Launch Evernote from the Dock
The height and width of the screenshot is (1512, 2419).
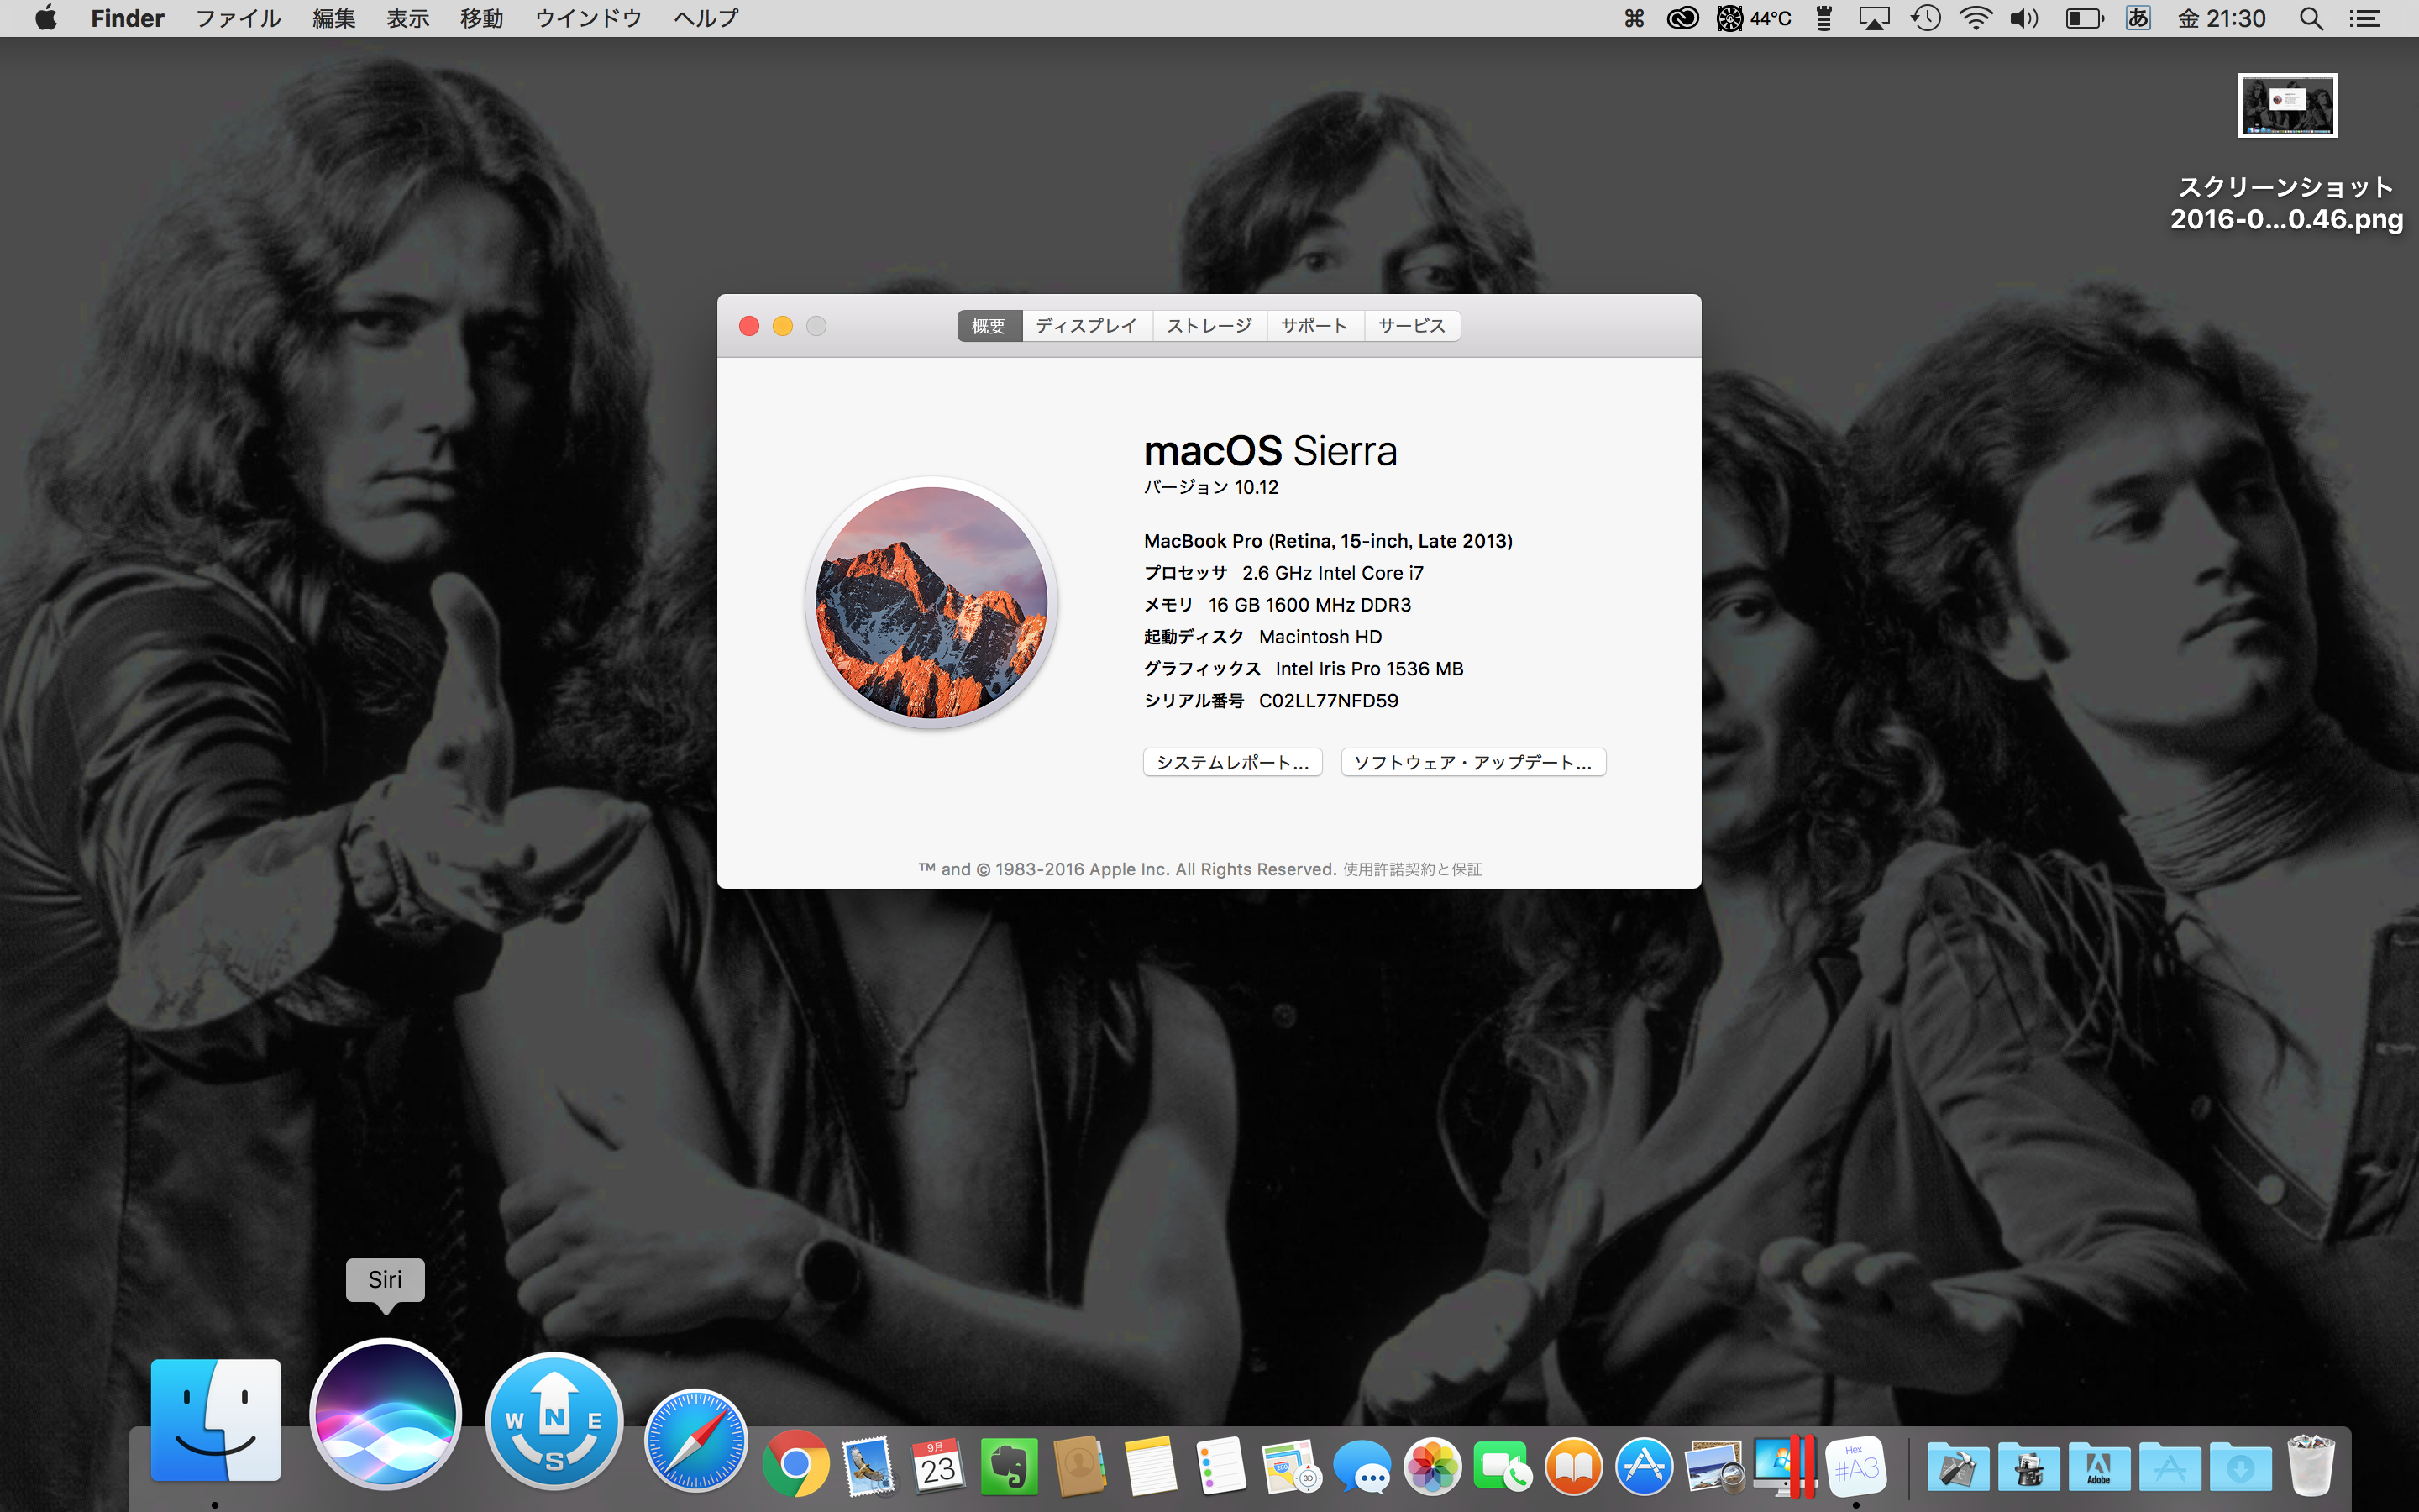click(1009, 1466)
